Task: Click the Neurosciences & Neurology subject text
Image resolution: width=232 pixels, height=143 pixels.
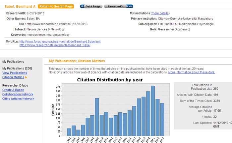Action: point(46,29)
